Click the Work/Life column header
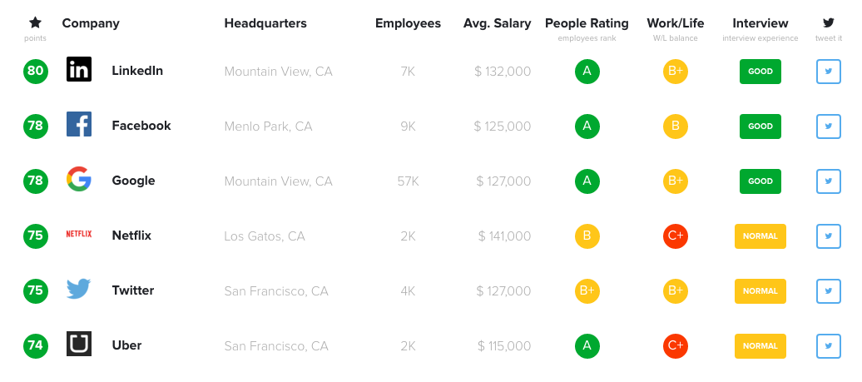 pos(675,23)
